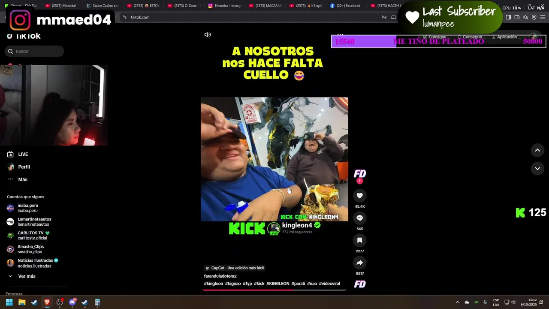Switch to the (20+) Facebook browser tab
The width and height of the screenshot is (549, 309).
[x=346, y=6]
